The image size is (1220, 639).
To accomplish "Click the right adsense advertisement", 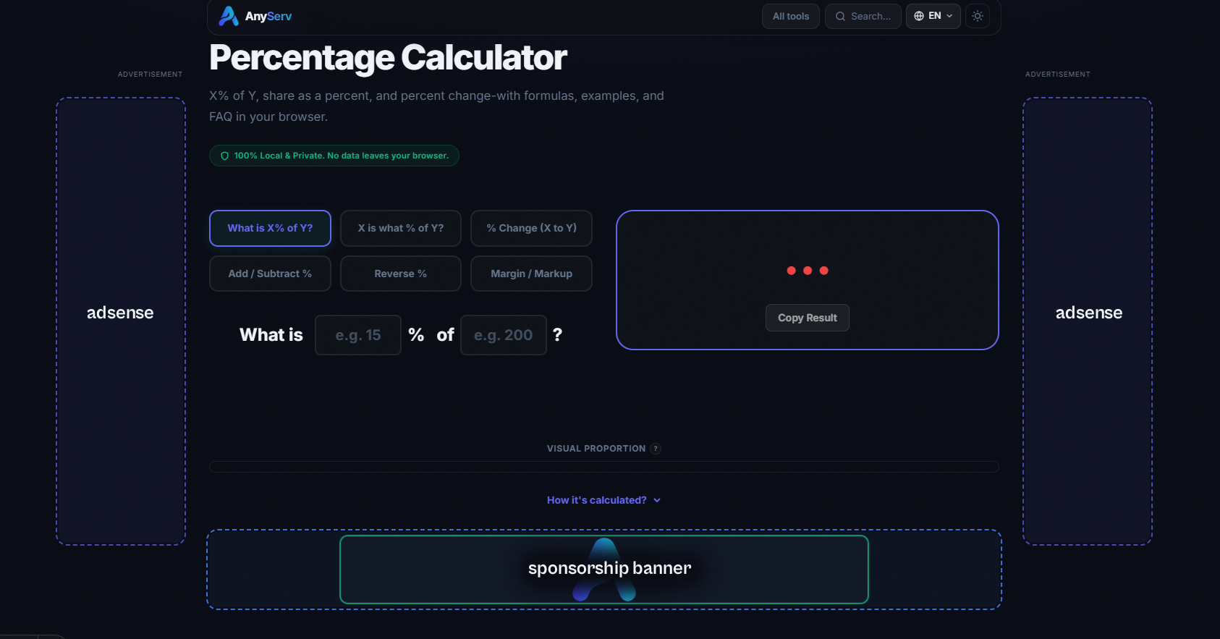I will point(1088,321).
